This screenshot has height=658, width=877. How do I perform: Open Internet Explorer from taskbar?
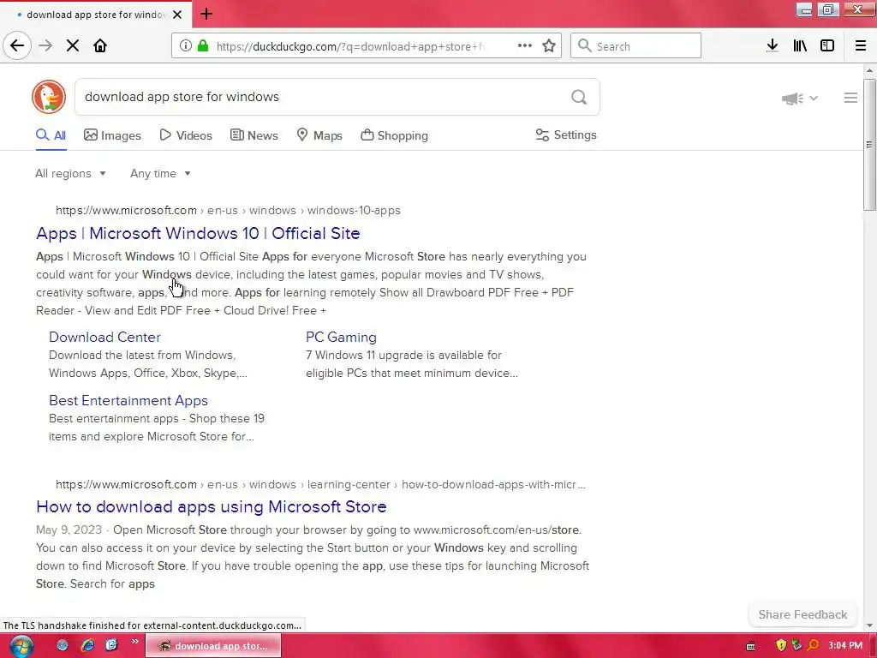pos(87,646)
